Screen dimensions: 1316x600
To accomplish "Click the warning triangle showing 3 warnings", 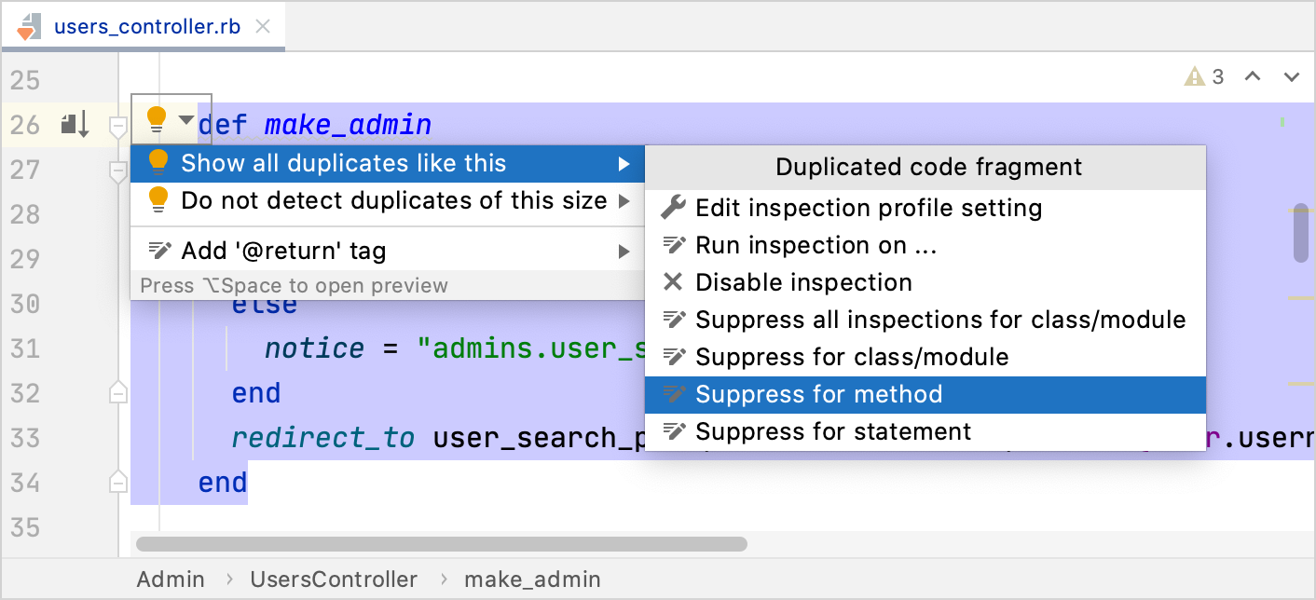I will click(1194, 76).
